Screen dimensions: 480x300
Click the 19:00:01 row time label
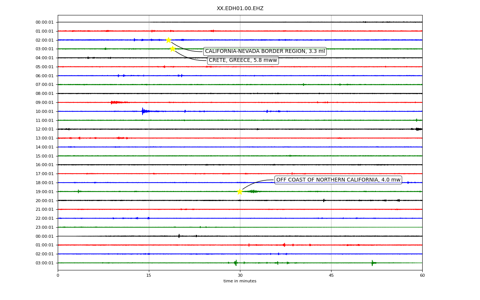coord(45,192)
